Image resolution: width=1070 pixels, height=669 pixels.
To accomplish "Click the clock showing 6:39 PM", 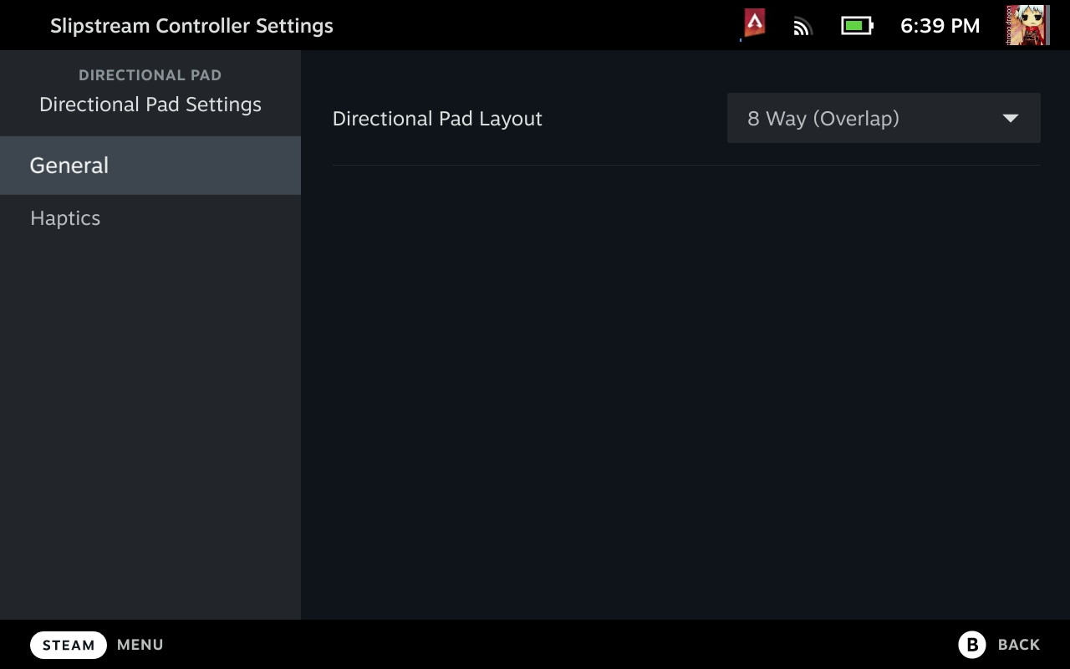I will [x=940, y=26].
